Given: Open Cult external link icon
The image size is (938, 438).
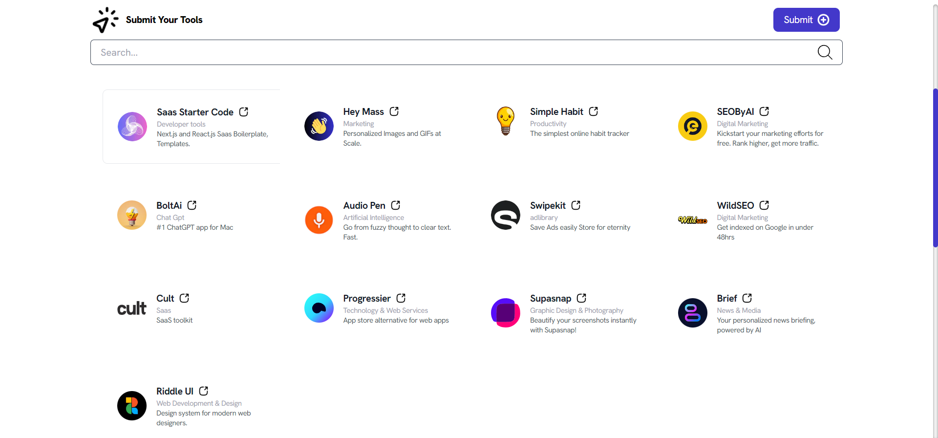Looking at the screenshot, I should point(185,298).
